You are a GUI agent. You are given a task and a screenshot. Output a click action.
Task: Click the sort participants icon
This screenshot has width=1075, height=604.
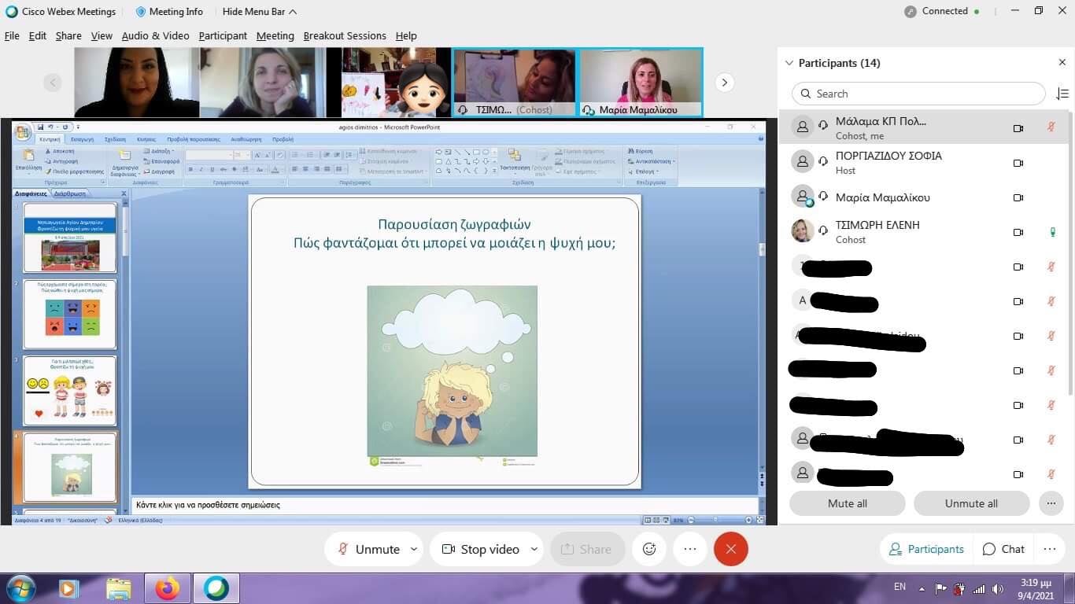[1062, 94]
